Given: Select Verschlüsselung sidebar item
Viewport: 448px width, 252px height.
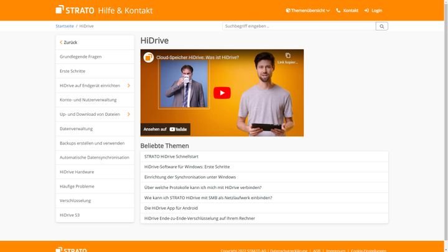Looking at the screenshot, I should [x=95, y=201].
